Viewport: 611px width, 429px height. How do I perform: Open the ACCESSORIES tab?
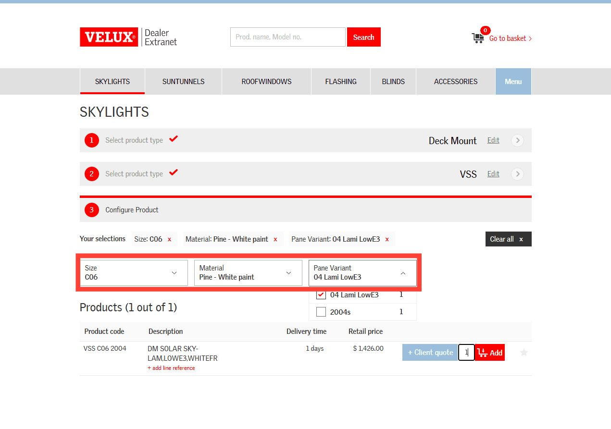(456, 82)
